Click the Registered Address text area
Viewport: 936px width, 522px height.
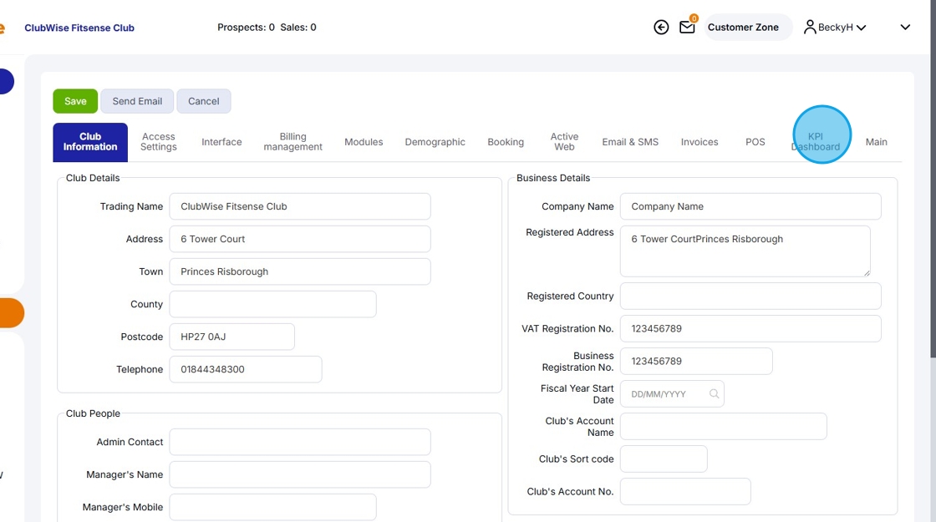click(745, 251)
